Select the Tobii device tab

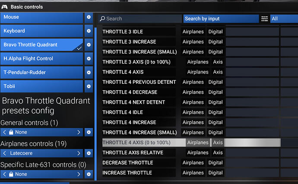41,86
